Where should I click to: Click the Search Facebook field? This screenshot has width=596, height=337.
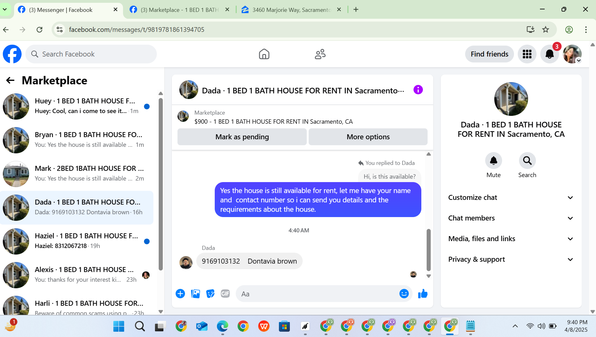(91, 54)
